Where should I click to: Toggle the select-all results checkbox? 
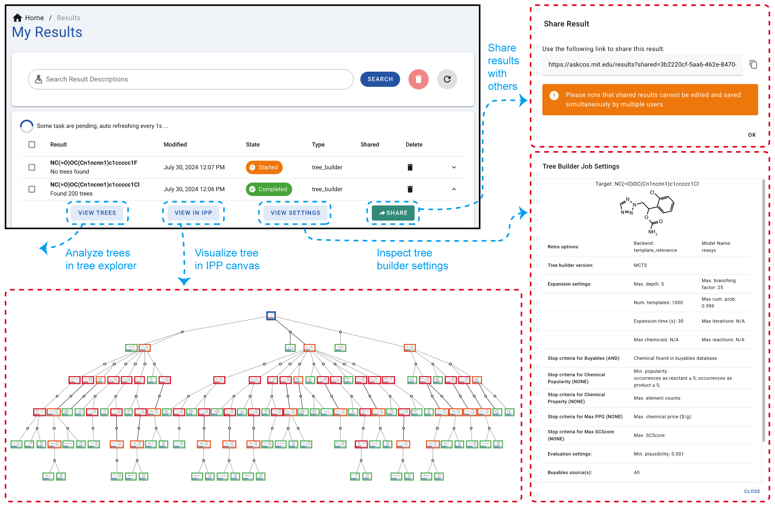pos(32,145)
